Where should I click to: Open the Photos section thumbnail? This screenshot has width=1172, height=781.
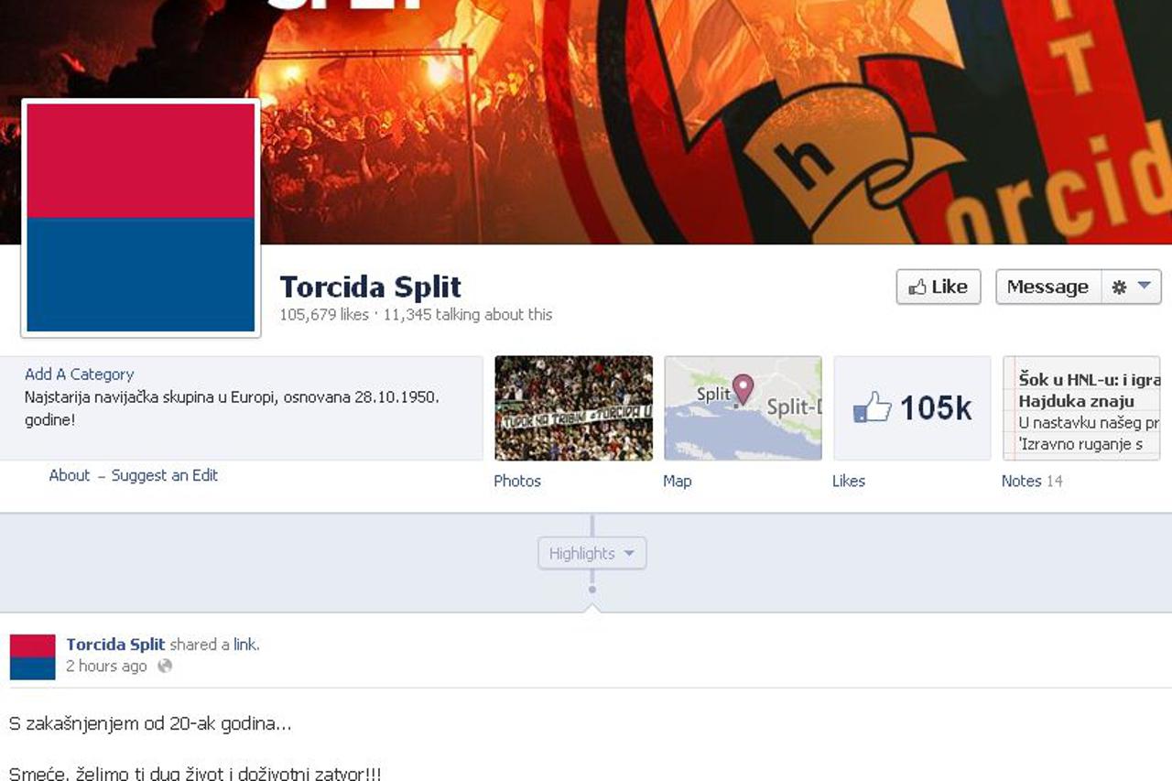tap(573, 408)
